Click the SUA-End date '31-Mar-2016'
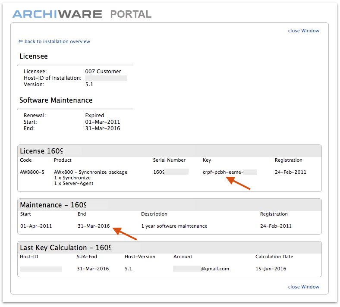This screenshot has width=340, height=307. click(93, 269)
